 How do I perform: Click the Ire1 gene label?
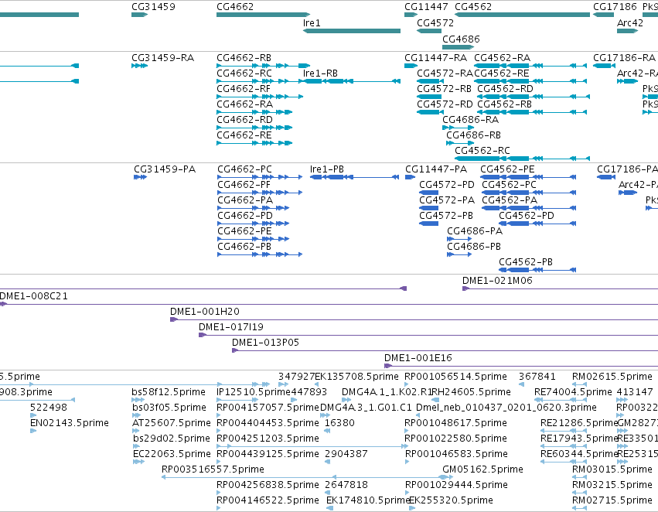coord(312,23)
